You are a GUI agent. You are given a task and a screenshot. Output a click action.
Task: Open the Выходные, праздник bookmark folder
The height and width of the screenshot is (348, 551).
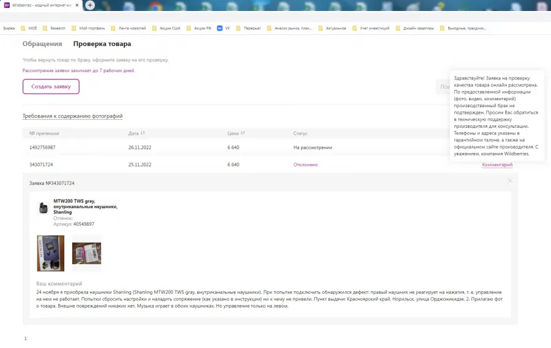tap(463, 28)
